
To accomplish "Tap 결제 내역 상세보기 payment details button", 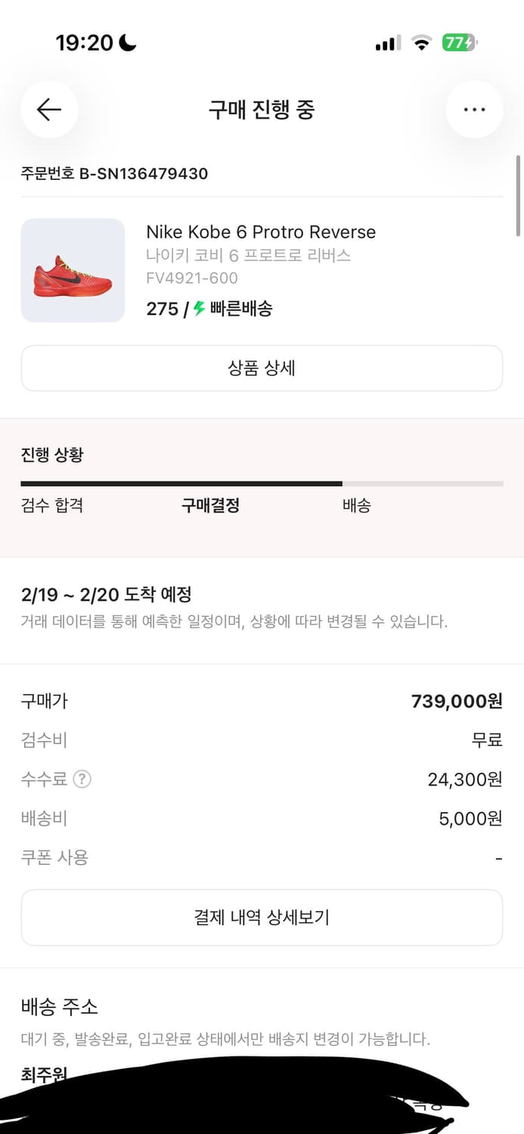I will click(x=262, y=917).
